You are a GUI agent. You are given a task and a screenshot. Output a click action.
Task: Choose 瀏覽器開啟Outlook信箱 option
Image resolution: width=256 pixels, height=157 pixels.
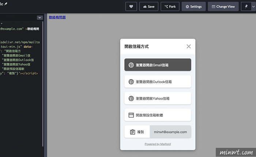click(x=158, y=82)
